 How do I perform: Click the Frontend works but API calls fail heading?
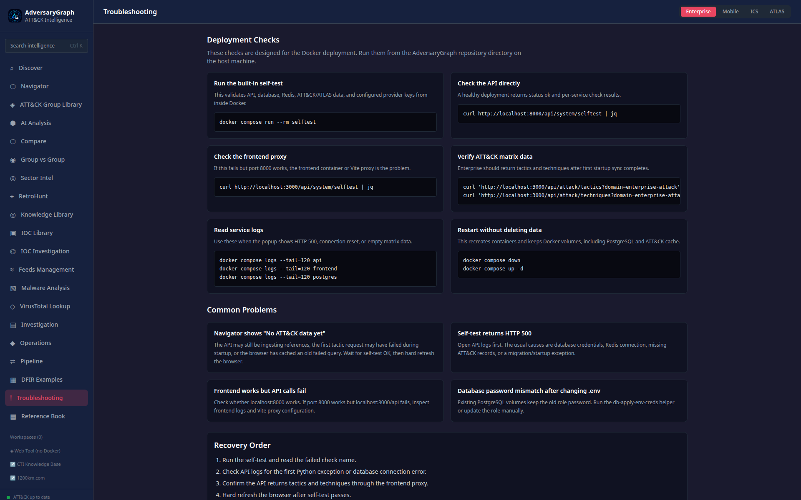(x=260, y=391)
